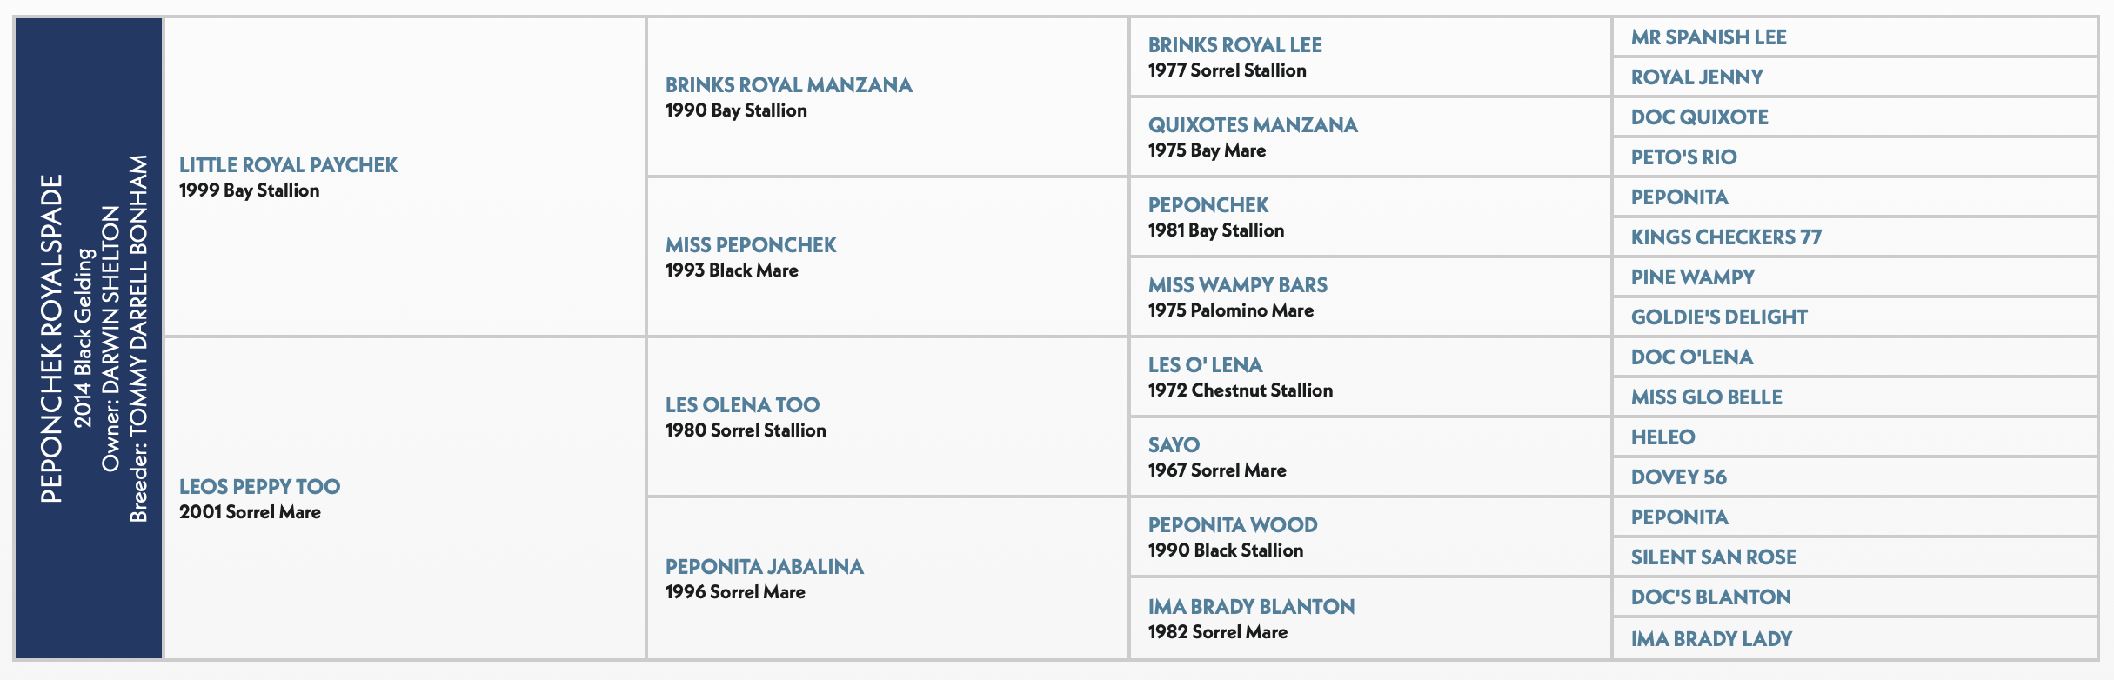
Task: Open the MISS WAMPY BARS link
Action: pos(1237,285)
